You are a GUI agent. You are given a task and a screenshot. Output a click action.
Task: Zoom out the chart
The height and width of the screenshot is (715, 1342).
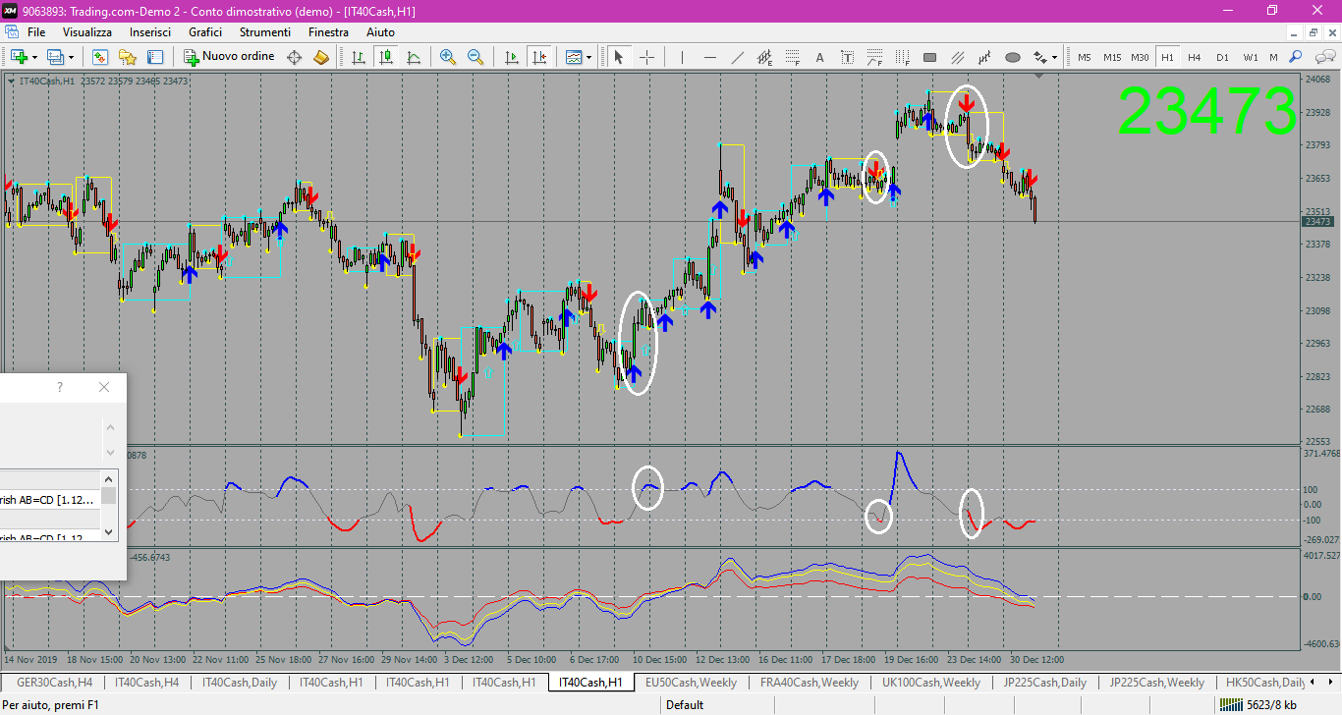(475, 57)
